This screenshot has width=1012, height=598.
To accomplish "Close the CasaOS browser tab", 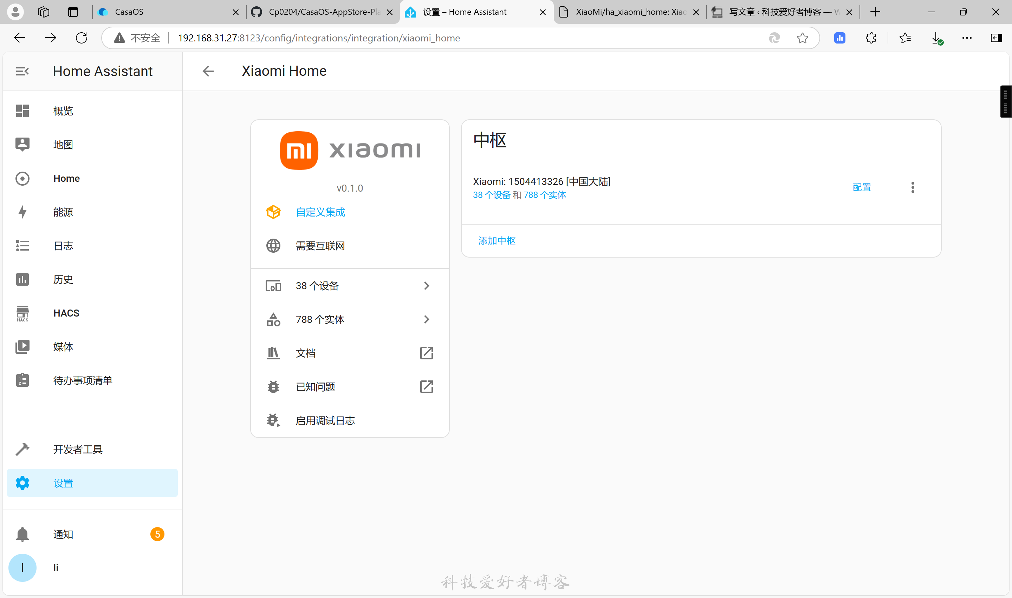I will [235, 12].
